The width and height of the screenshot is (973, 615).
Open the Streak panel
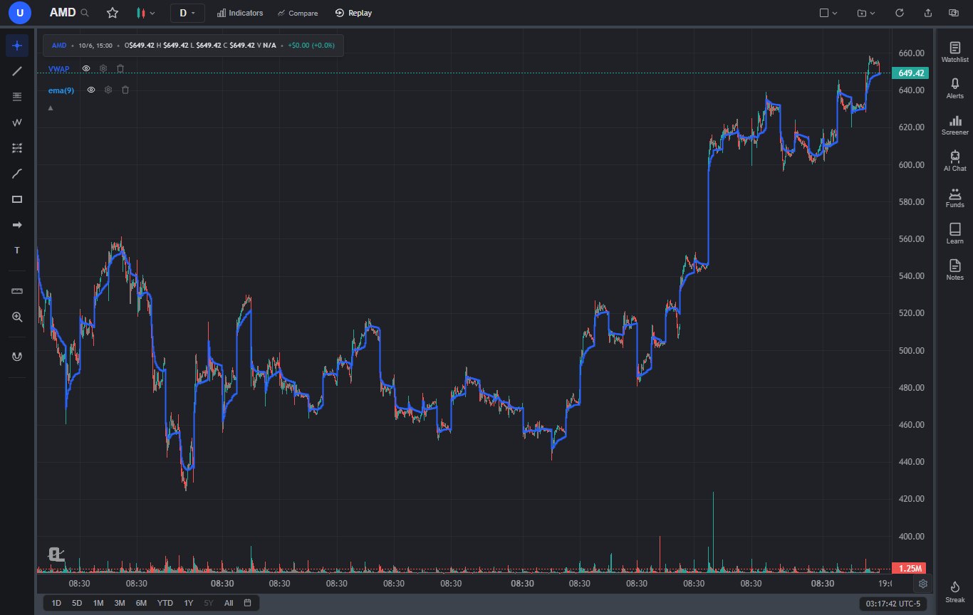[x=955, y=592]
